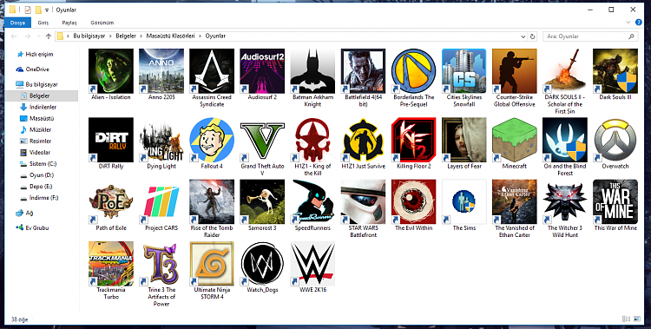Open the Alien - Isolation shortcut
Viewport: 651px width, 329px height.
click(x=111, y=71)
